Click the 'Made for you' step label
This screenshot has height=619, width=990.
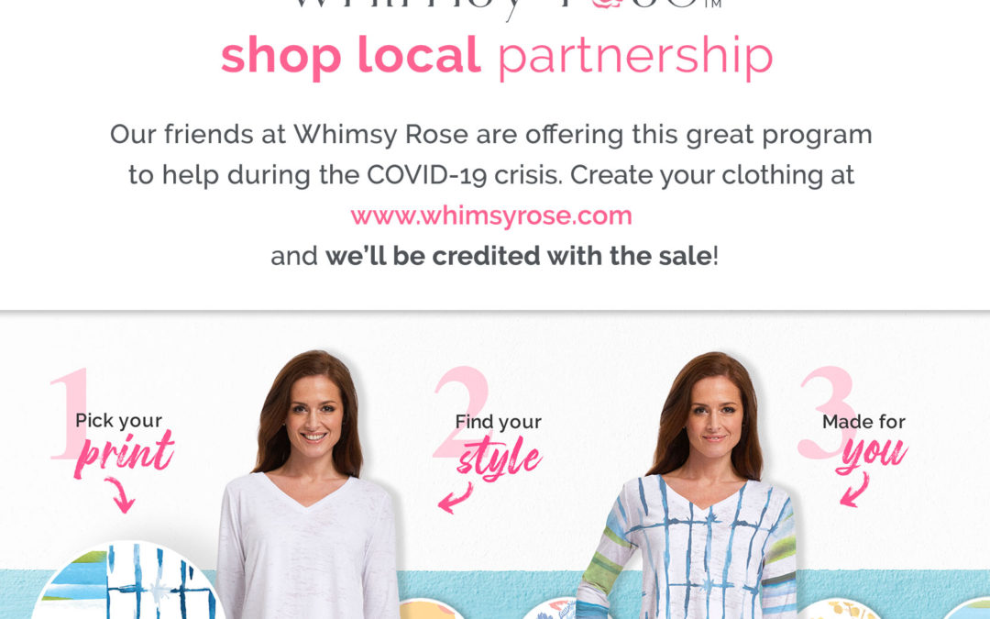pos(865,442)
